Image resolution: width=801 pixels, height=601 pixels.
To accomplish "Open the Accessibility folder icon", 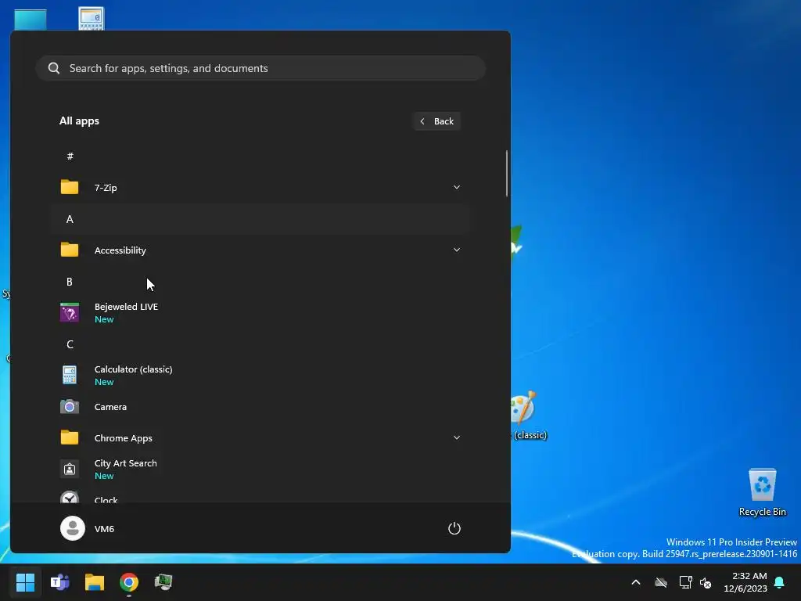I will 70,250.
